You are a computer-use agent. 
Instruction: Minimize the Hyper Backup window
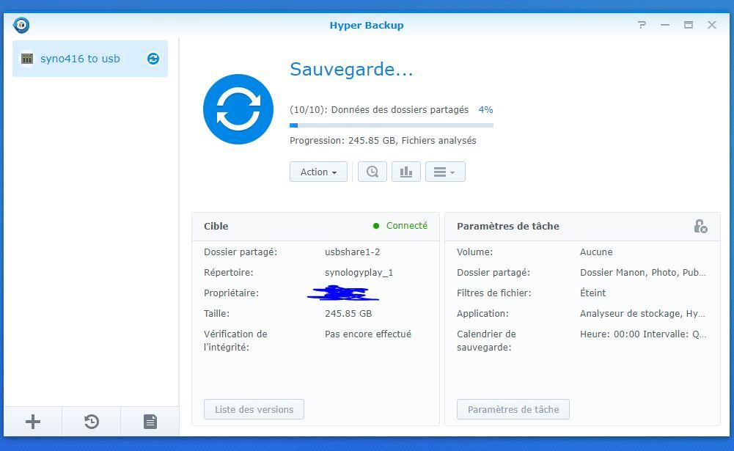tap(665, 25)
